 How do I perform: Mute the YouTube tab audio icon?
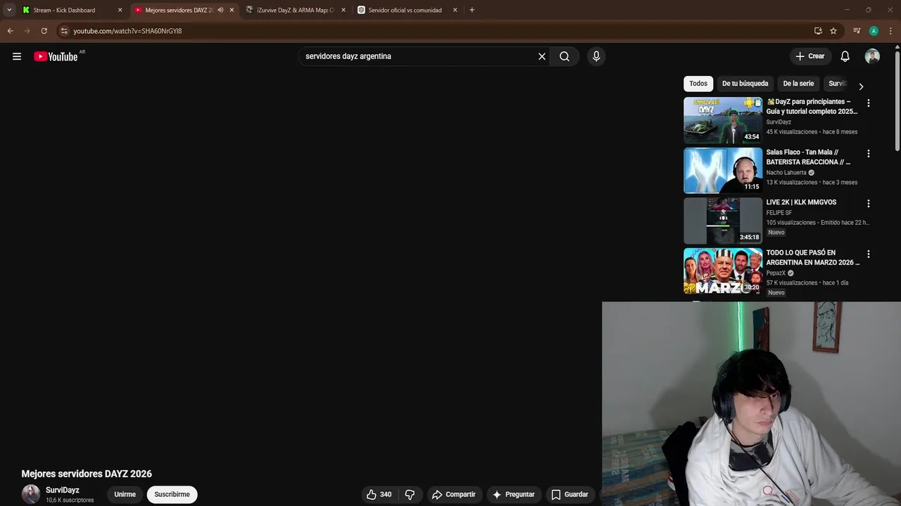pos(220,10)
